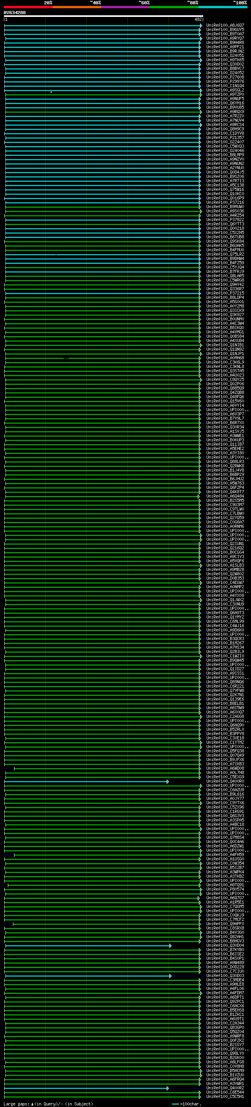The height and width of the screenshot is (1107, 251).
Task: Select hit label UniRef100_P29976
Action: coord(225,81)
